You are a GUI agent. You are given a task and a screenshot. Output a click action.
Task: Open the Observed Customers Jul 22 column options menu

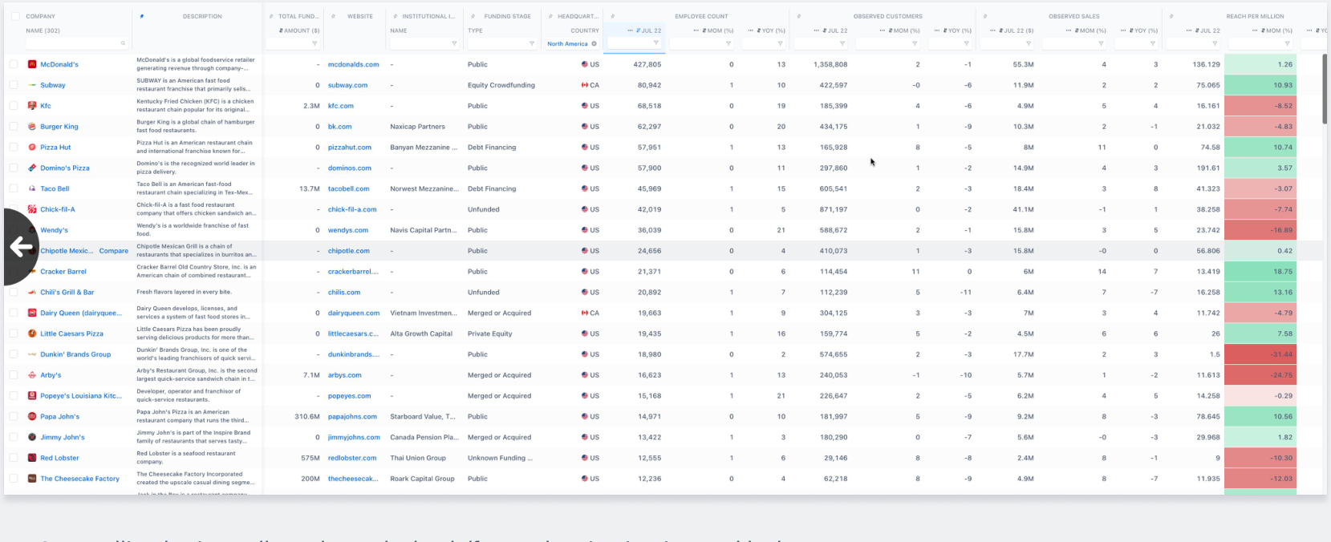816,30
